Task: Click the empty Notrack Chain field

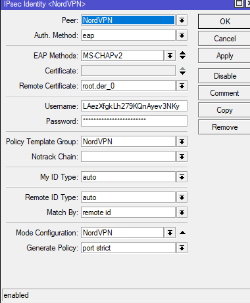Action: click(128, 157)
